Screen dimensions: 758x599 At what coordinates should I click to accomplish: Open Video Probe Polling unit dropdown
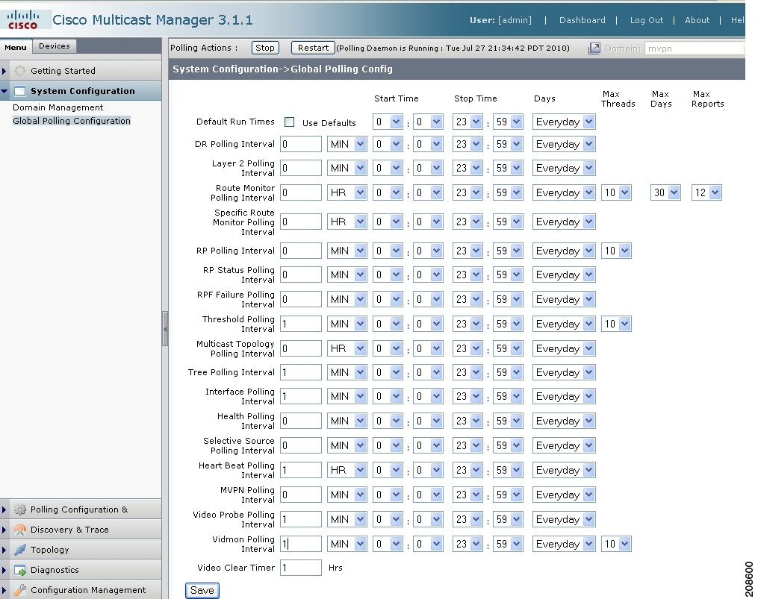point(347,519)
